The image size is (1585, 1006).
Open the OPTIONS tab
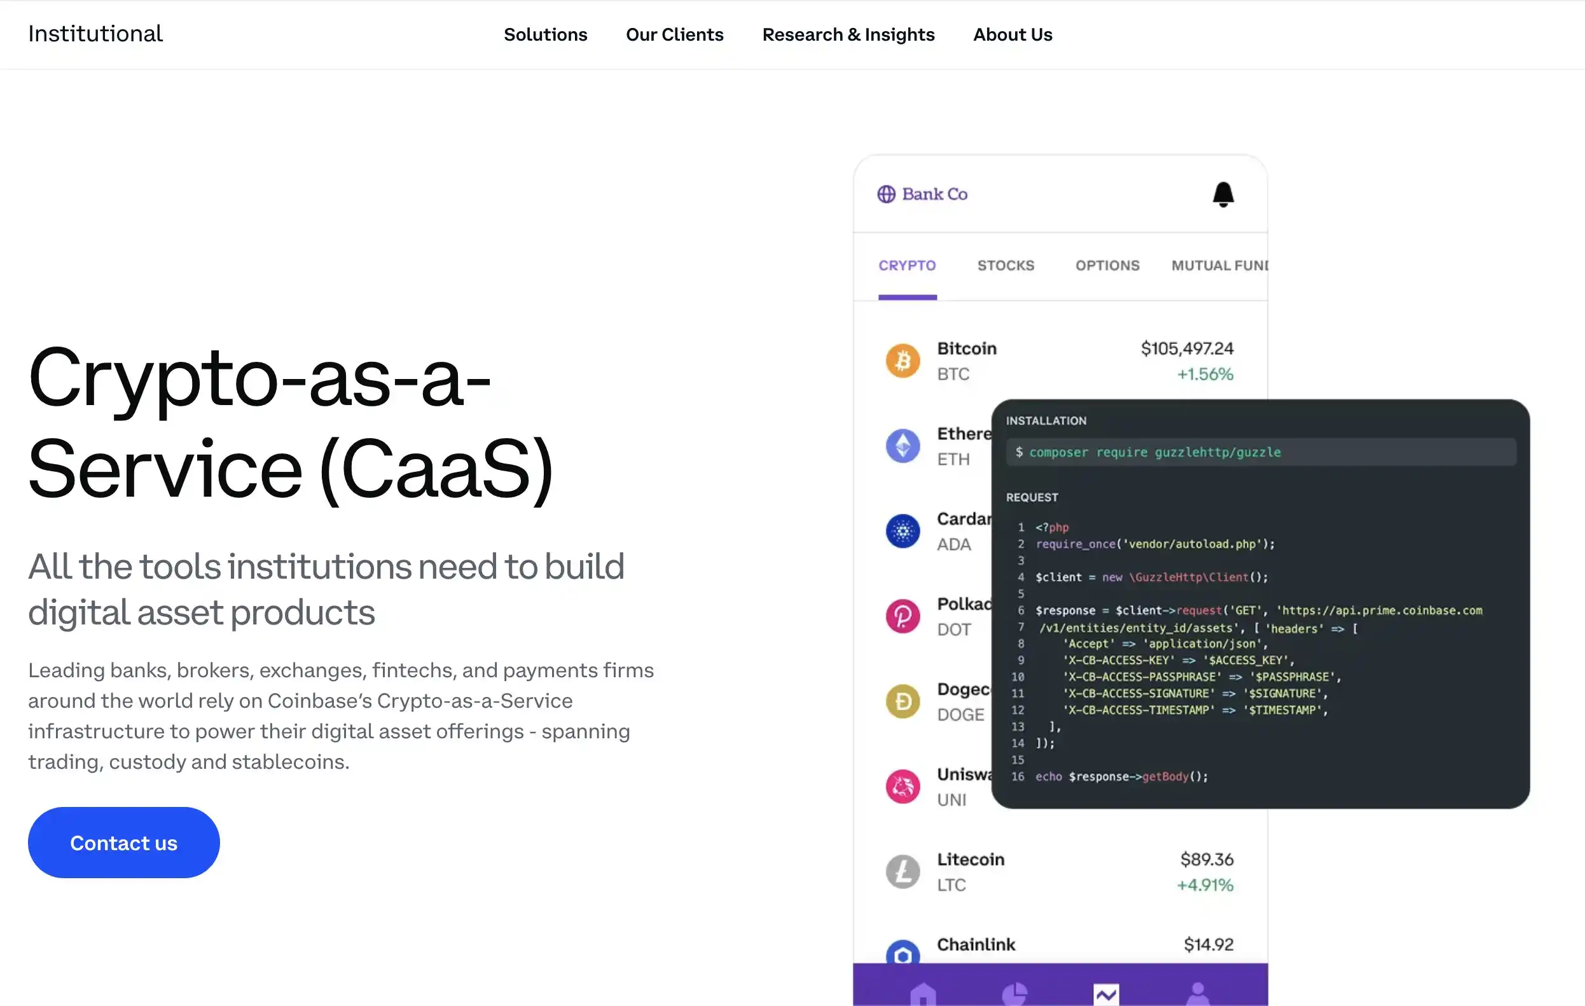tap(1107, 265)
